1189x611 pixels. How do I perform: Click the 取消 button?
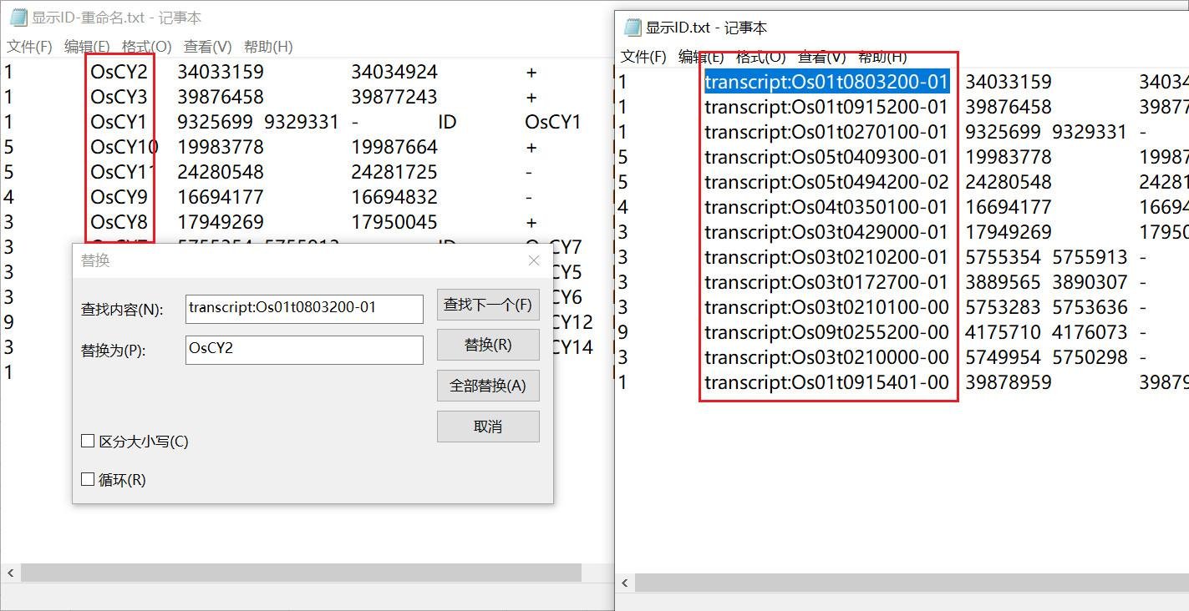(x=488, y=427)
